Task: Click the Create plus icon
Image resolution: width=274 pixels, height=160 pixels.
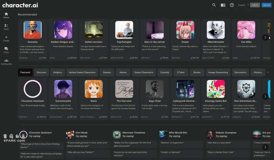Action: [x=6, y=38]
